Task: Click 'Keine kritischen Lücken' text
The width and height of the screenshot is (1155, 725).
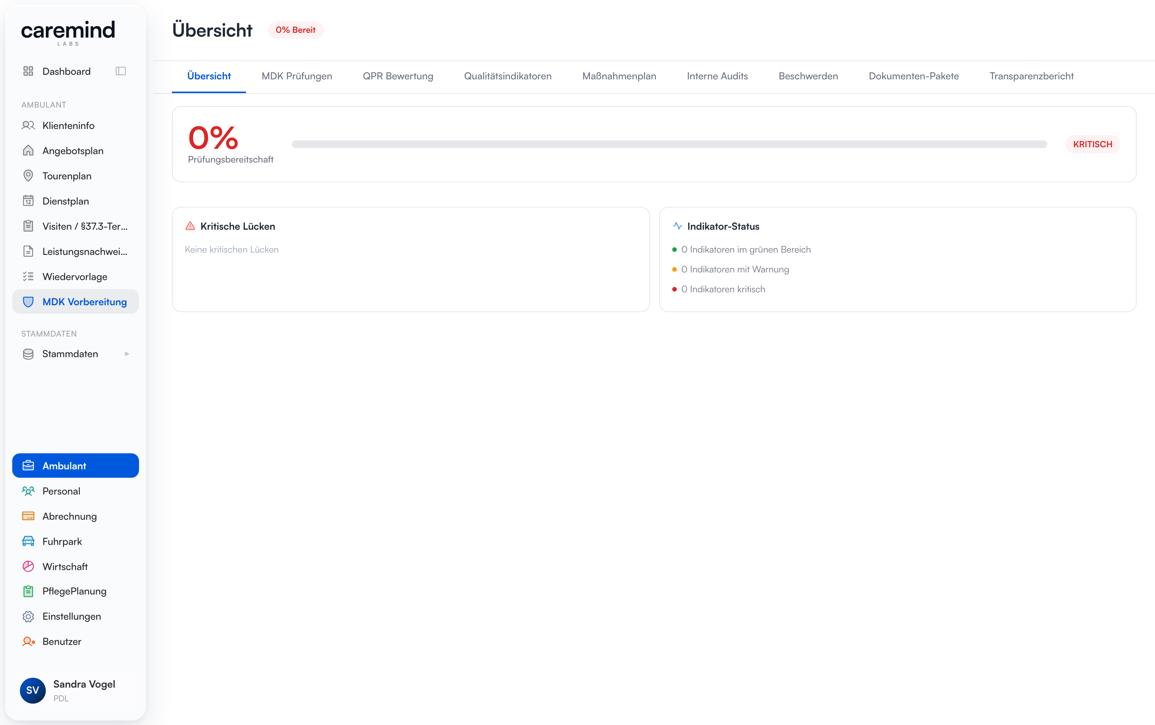Action: tap(232, 250)
